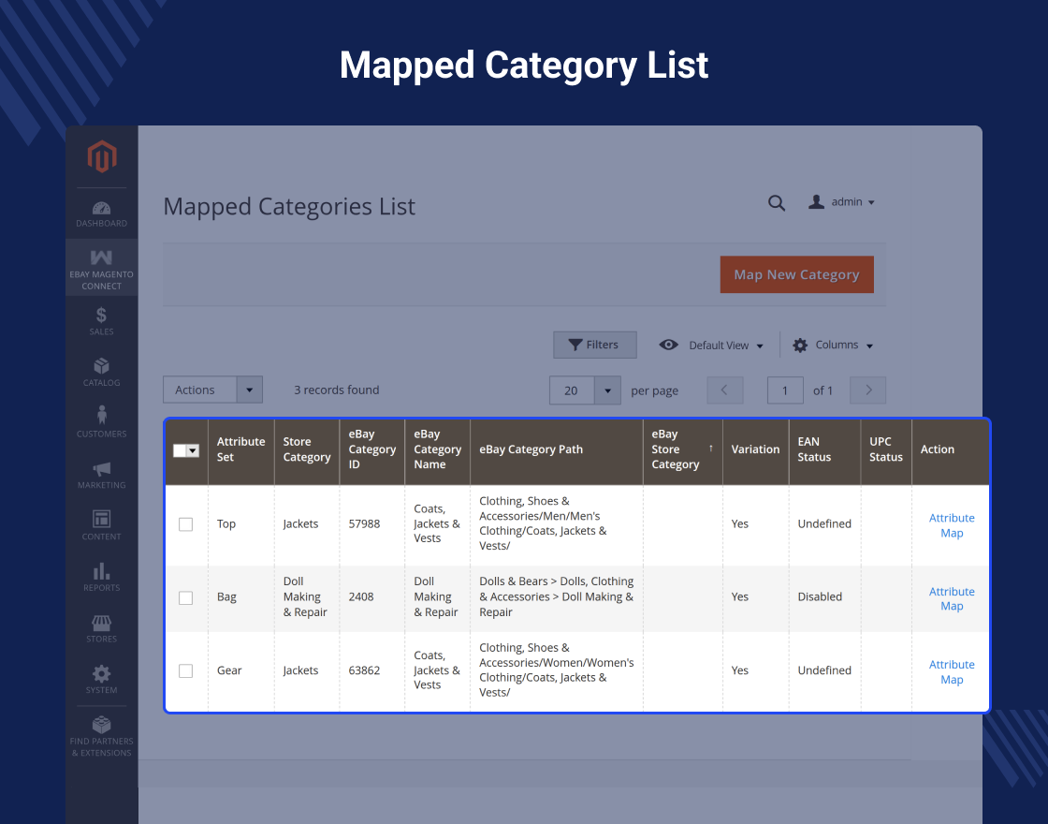This screenshot has width=1048, height=824.
Task: Open the Columns settings dropdown
Action: pyautogui.click(x=833, y=346)
